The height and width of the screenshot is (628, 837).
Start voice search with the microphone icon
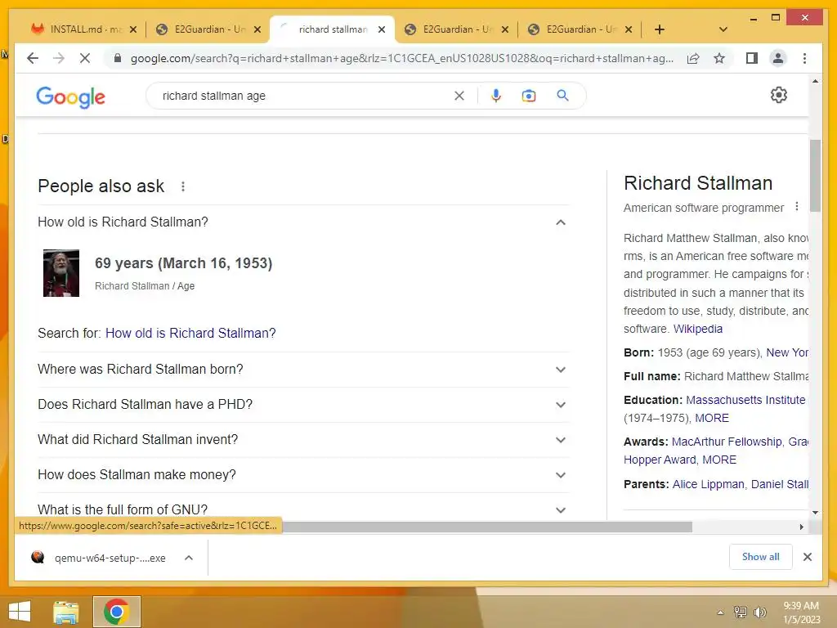[496, 96]
